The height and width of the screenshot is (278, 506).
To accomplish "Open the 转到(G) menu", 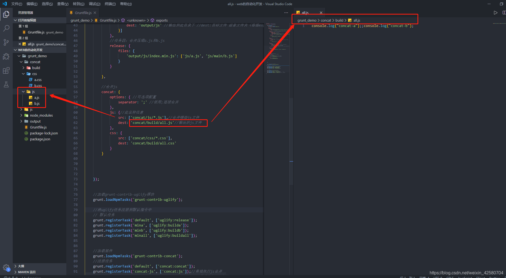I will coord(79,4).
